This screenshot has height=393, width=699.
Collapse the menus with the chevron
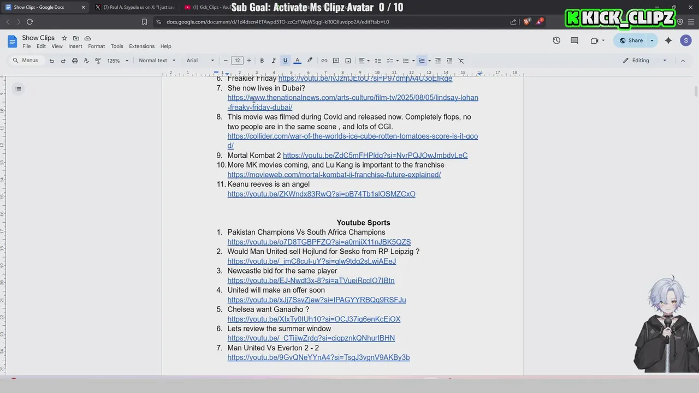coord(683,61)
